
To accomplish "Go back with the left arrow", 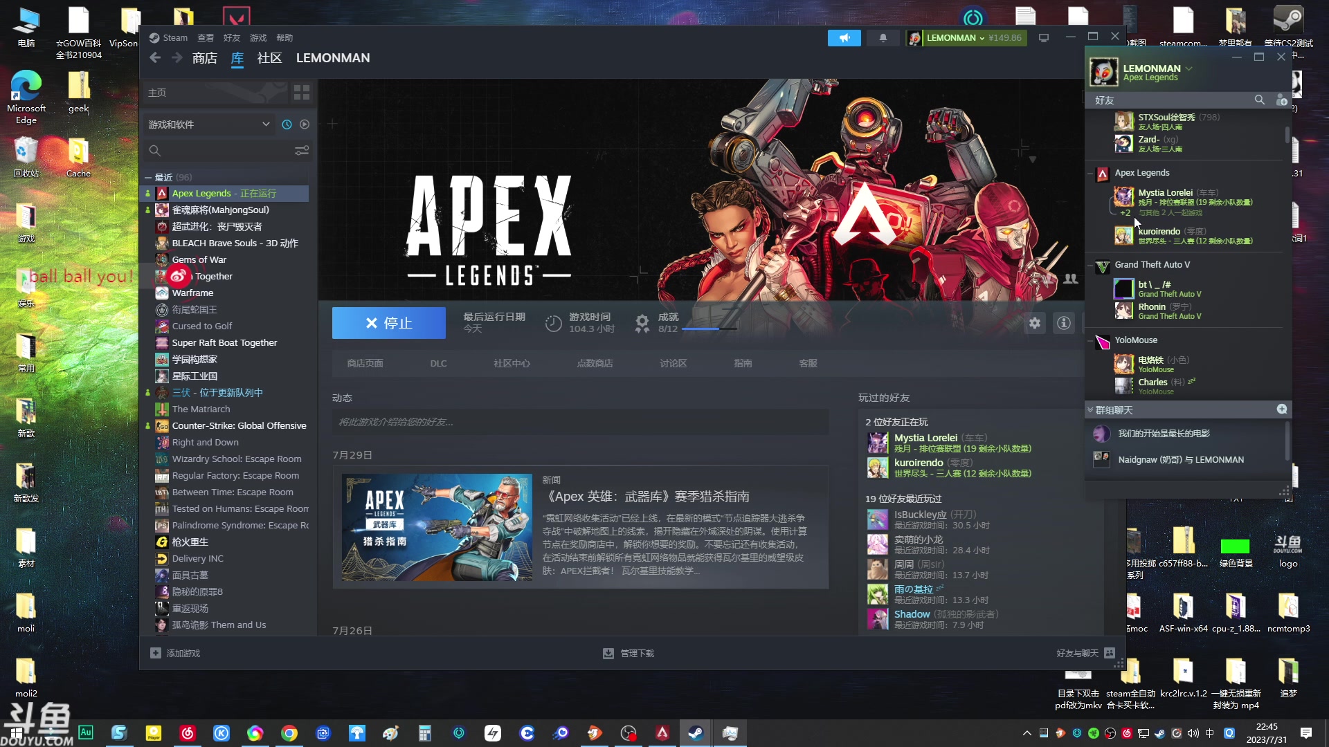I will pyautogui.click(x=155, y=58).
